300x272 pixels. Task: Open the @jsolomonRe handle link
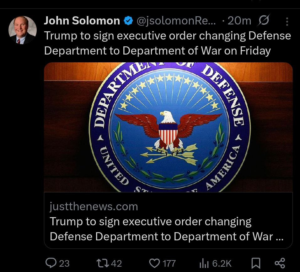[x=176, y=21]
